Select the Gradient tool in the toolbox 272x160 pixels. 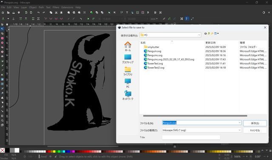pyautogui.click(x=2, y=79)
